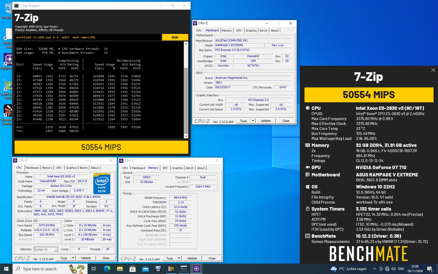Click the 7-Zip Wrapper title bar icon
This screenshot has height=274, width=438.
tap(16, 5)
